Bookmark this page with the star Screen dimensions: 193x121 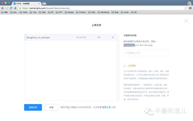pyautogui.click(x=185, y=8)
